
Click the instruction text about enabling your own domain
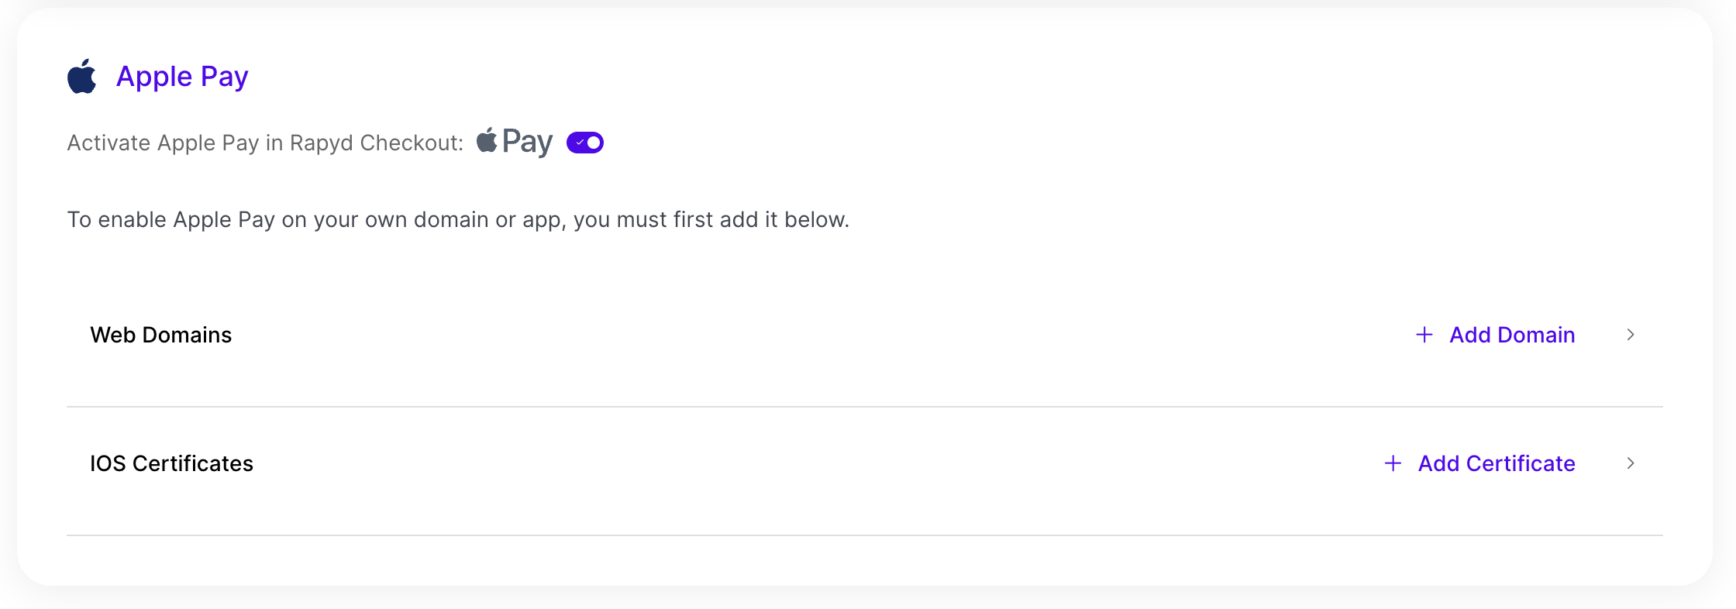click(x=458, y=220)
